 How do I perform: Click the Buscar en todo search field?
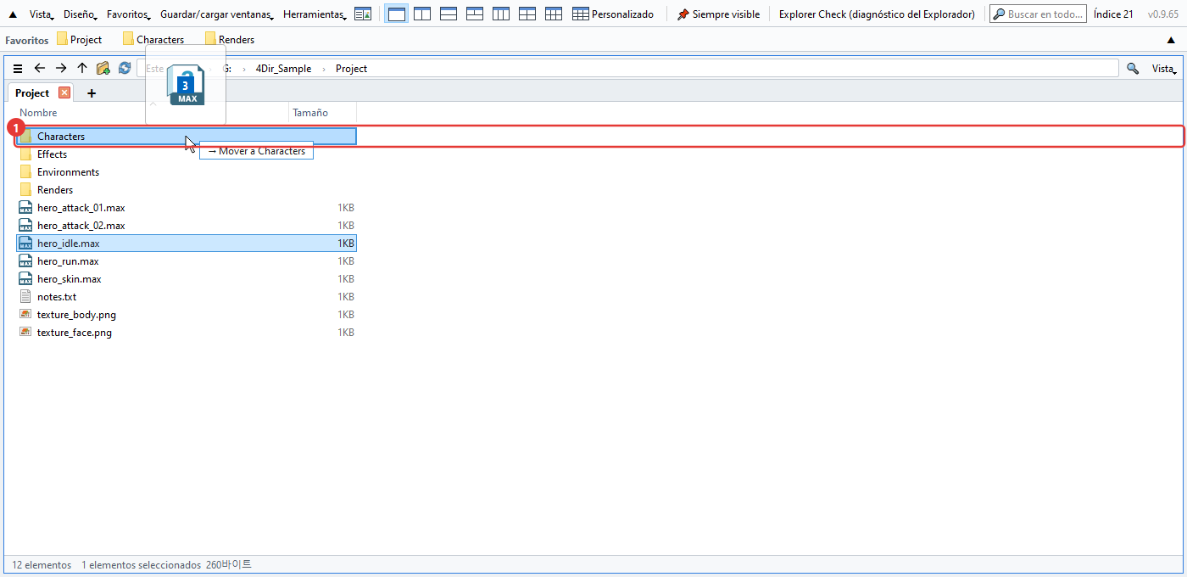pos(1038,14)
